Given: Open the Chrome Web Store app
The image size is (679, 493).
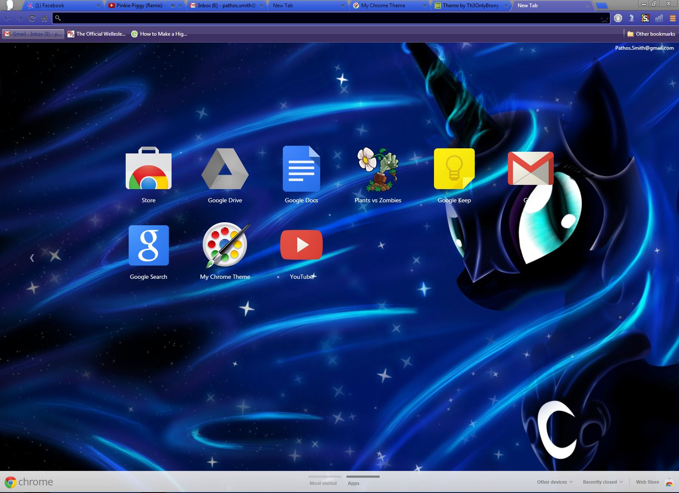Looking at the screenshot, I should click(x=149, y=169).
